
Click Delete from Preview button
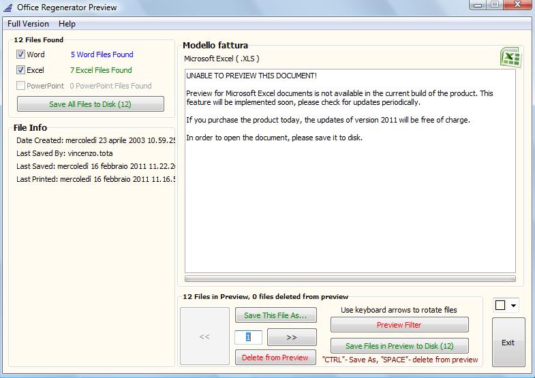click(275, 358)
